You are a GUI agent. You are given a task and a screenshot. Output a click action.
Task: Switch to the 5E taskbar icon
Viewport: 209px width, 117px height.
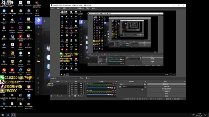click(8, 115)
